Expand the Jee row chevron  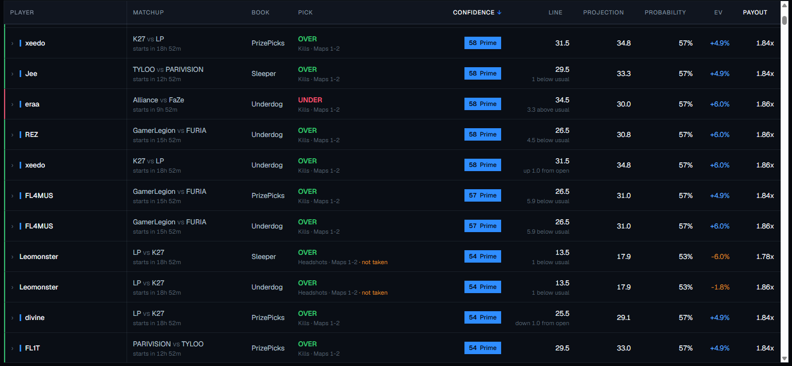pyautogui.click(x=12, y=74)
